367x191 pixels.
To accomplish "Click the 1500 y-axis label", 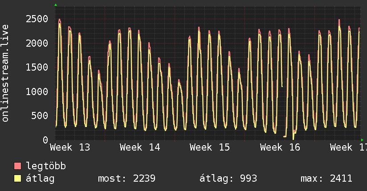I will 37,68.
